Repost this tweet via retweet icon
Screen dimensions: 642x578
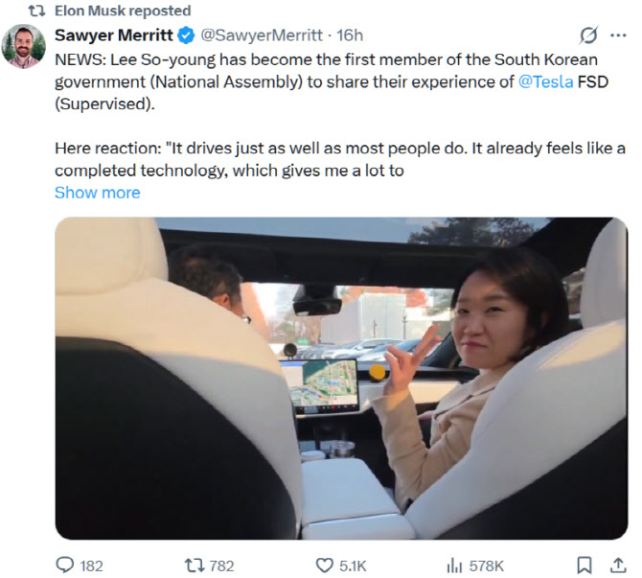coord(193,565)
